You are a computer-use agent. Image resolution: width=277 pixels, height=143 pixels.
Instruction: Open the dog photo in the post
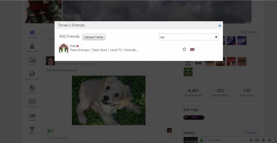pyautogui.click(x=109, y=100)
